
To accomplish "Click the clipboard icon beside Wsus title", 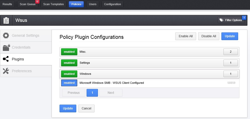I will [6, 20].
